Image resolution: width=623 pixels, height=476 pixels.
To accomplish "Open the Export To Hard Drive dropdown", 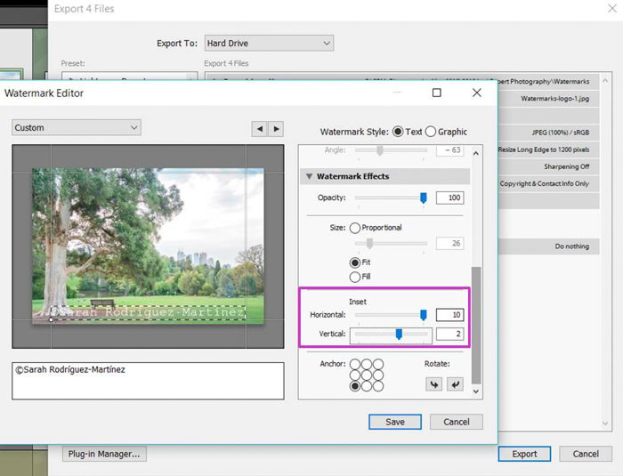I will (x=269, y=43).
